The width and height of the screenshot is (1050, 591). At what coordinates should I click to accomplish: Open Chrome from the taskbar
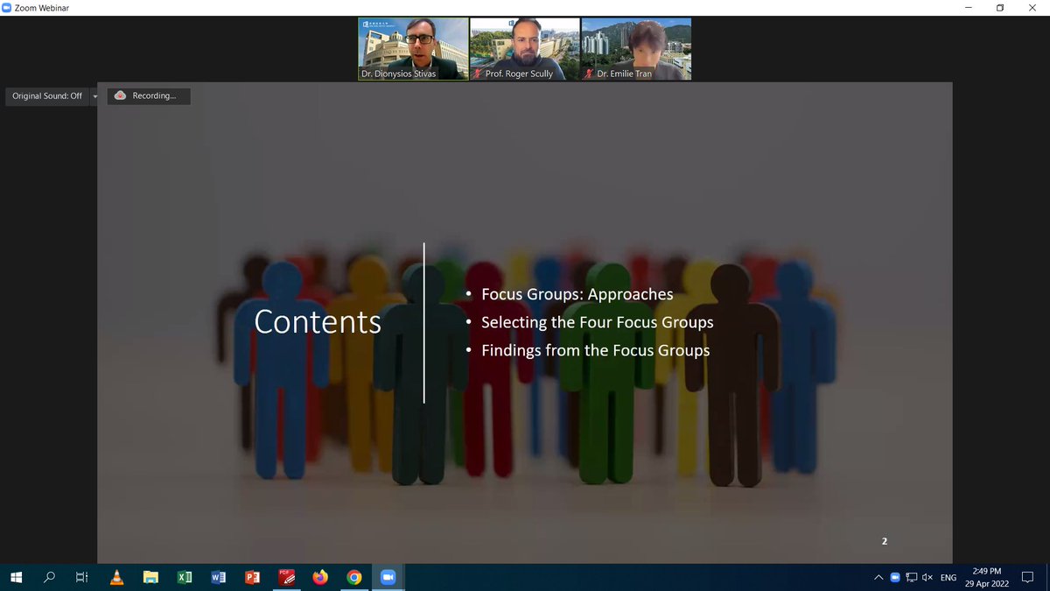353,577
